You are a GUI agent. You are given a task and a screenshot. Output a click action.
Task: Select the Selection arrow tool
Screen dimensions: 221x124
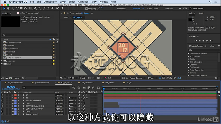click(x=4, y=9)
